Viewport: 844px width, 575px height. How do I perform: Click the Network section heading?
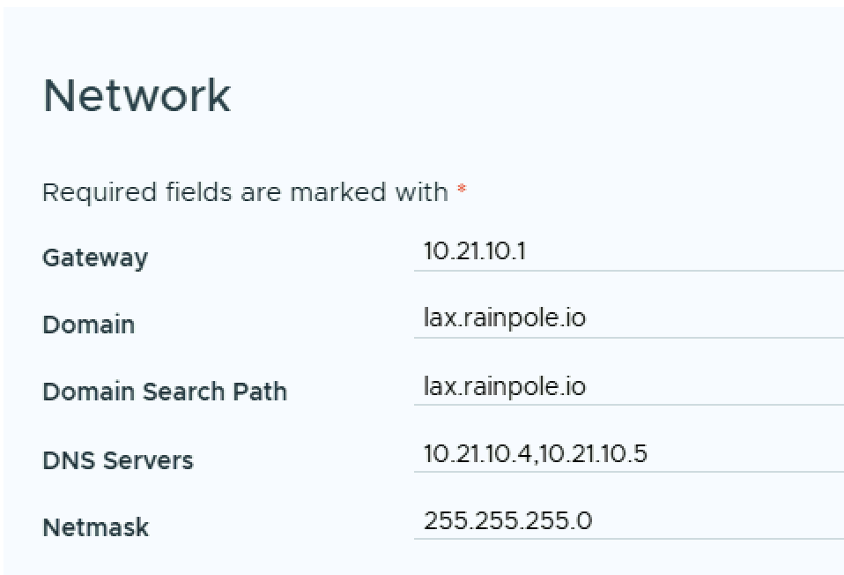137,95
